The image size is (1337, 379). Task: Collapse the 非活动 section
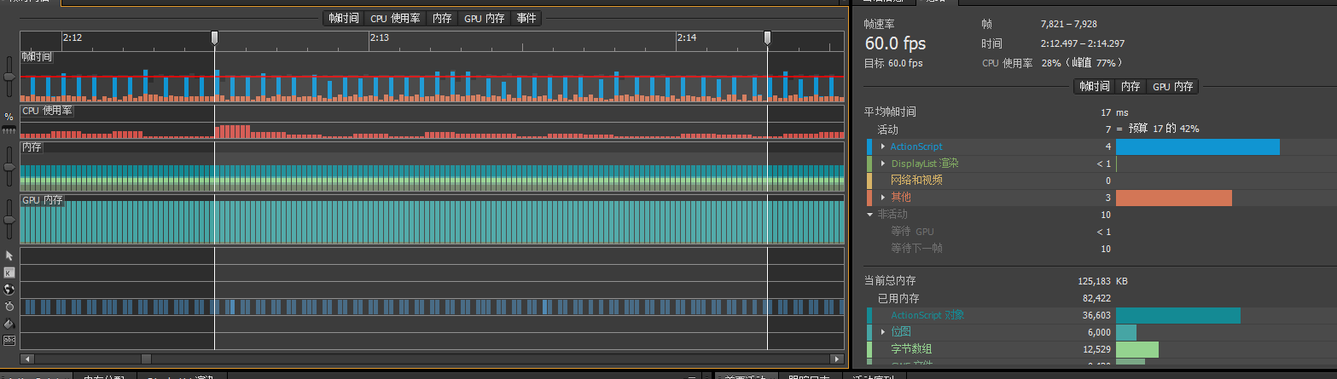(x=869, y=215)
